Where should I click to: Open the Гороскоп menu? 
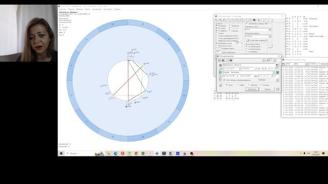[63, 9]
